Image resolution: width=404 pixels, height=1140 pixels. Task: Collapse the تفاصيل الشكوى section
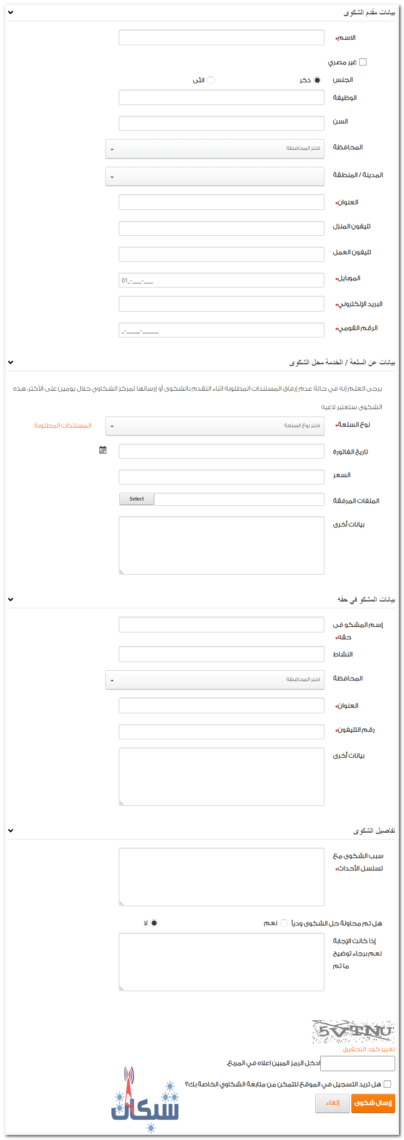pyautogui.click(x=10, y=830)
